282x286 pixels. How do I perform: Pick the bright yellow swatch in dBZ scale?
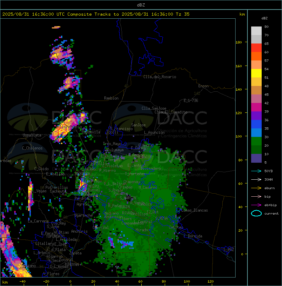pos(256,73)
